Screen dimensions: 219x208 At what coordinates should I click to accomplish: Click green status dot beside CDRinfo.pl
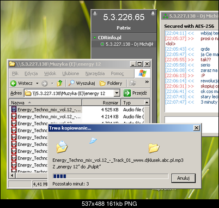click(x=95, y=38)
